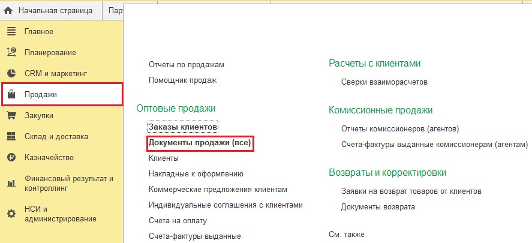Click the Закупки shopping cart icon
The height and width of the screenshot is (243, 532).
(11, 116)
